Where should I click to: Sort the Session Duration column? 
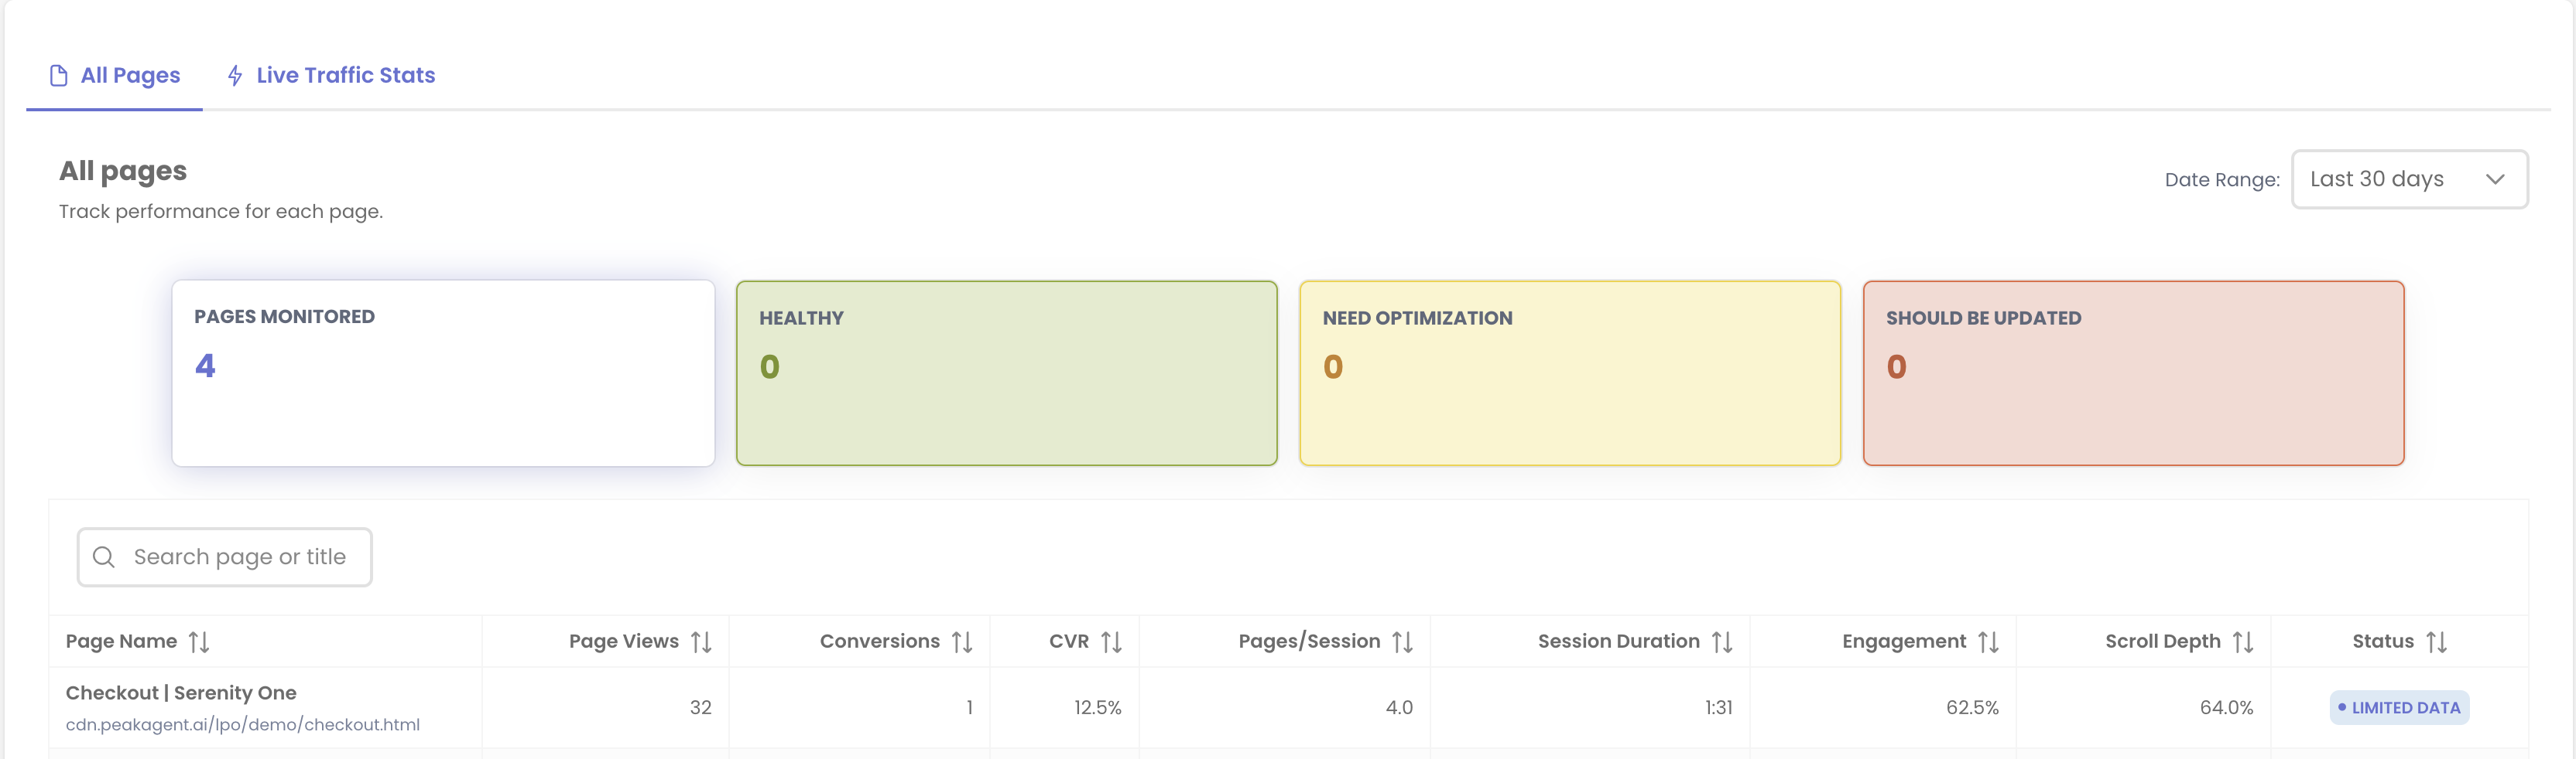point(1722,642)
